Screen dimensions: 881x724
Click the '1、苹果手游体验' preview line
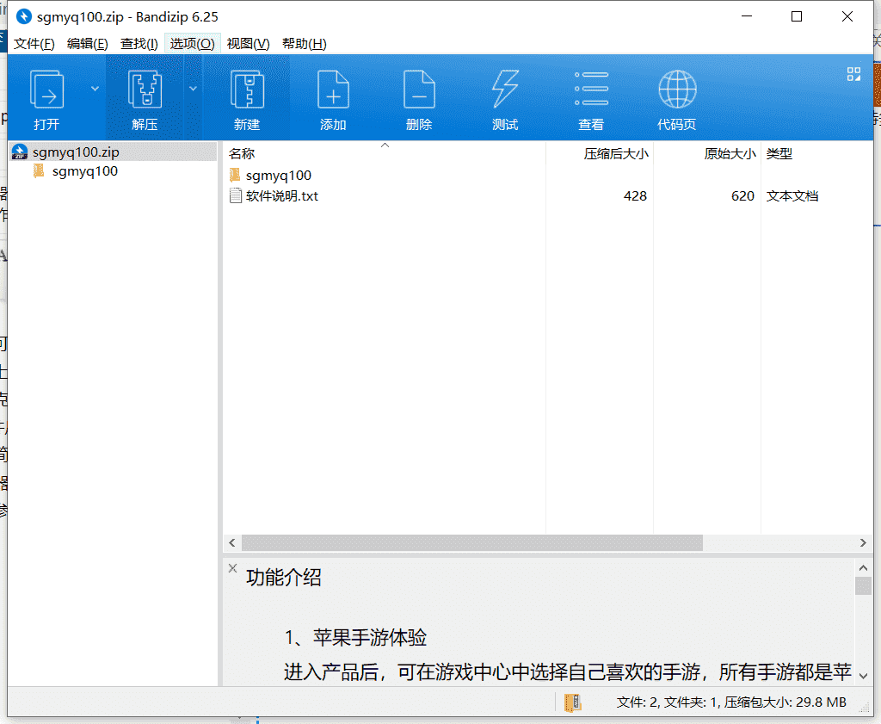(x=355, y=637)
